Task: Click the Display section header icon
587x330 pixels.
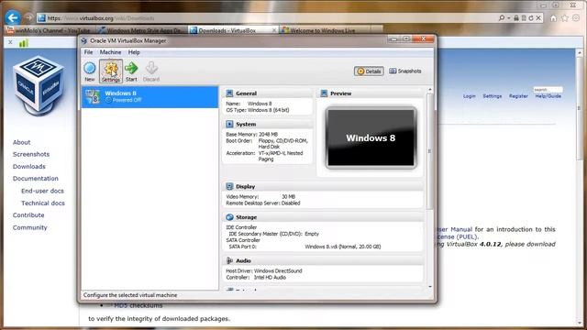Action: (229, 186)
